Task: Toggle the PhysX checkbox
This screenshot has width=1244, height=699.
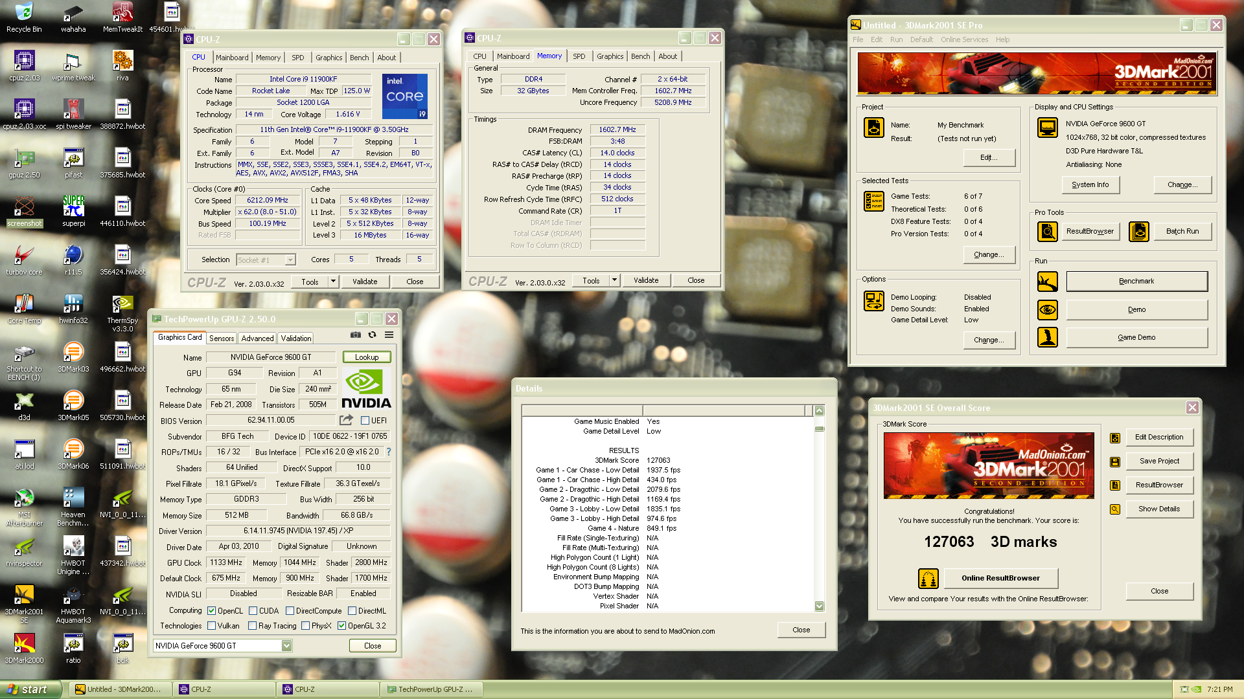Action: pyautogui.click(x=305, y=626)
